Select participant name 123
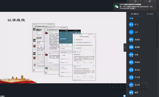 [136, 32]
